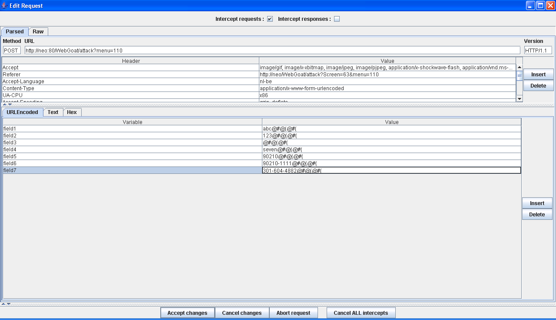This screenshot has height=320, width=556.
Task: Click Delete beside the URLEncoded variables table
Action: (537, 215)
